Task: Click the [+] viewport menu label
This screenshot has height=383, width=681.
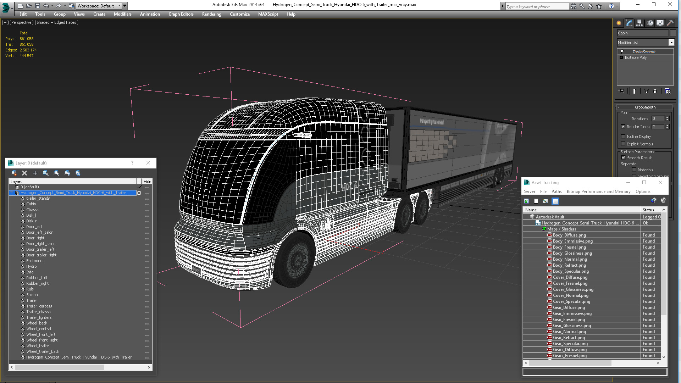Action: coord(5,22)
